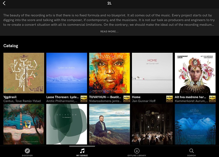Viewport: 219px width, 157px height.
Task: Open Eventyr album cover
Action: pyautogui.click(x=109, y=124)
